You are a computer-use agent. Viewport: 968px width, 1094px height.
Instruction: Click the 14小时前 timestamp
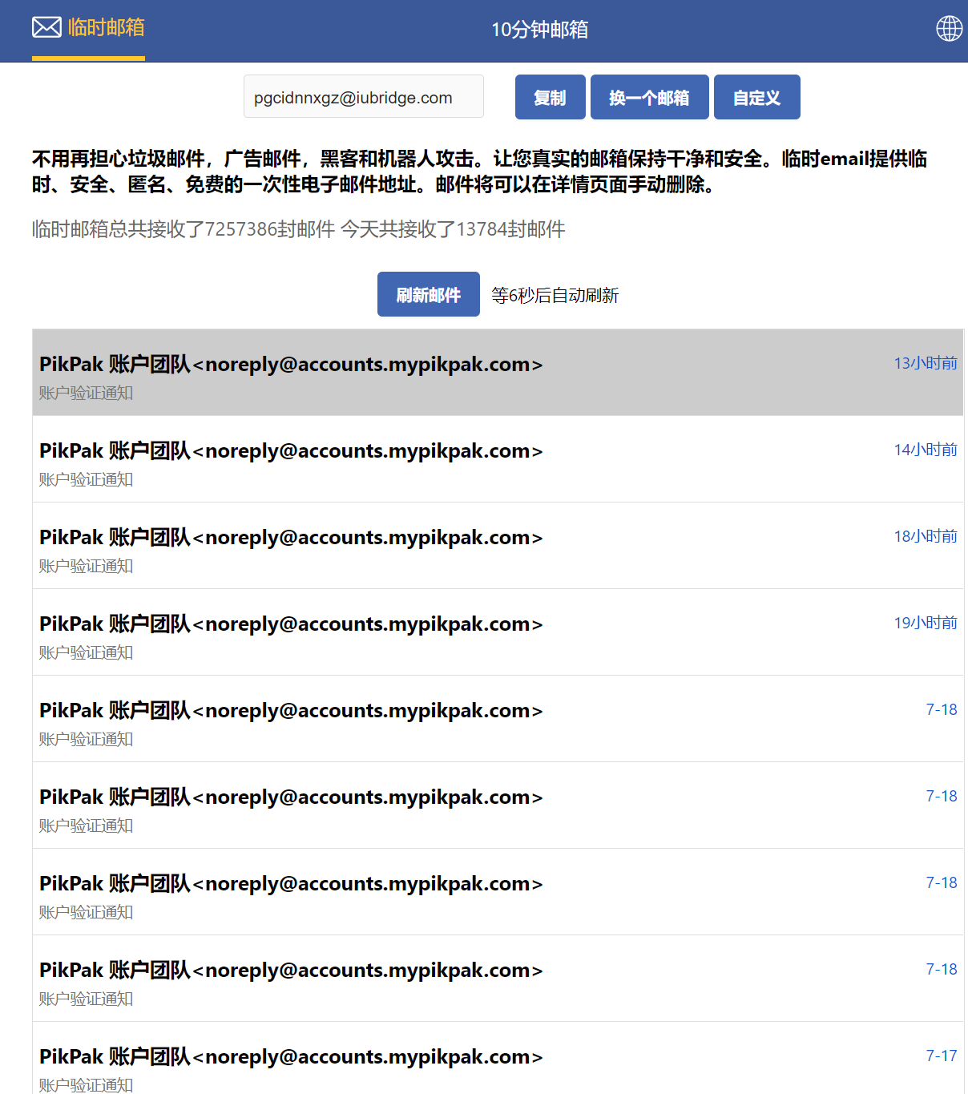click(925, 450)
